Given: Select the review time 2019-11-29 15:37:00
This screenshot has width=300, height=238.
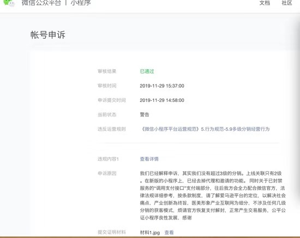Looking at the screenshot, I should tap(162, 86).
